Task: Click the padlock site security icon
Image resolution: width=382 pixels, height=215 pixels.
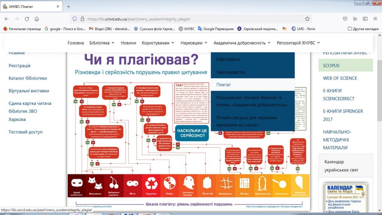Action: point(82,19)
